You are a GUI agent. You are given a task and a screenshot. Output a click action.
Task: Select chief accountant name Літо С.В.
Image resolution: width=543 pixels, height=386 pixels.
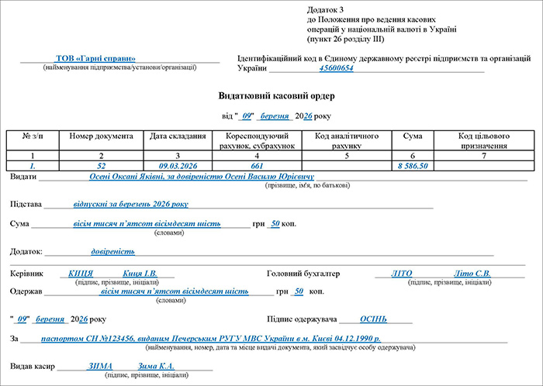point(472,273)
